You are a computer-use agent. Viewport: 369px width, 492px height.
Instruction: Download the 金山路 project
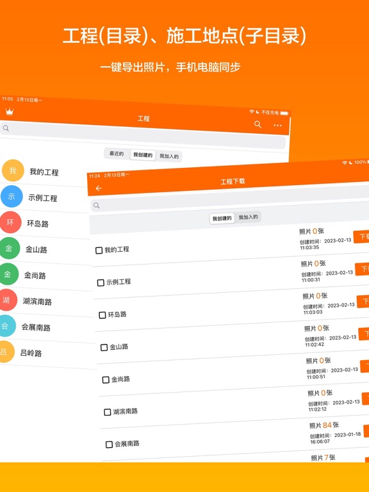(364, 334)
